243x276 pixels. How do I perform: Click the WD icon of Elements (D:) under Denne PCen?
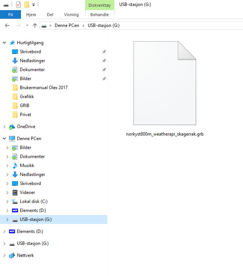pos(15,210)
